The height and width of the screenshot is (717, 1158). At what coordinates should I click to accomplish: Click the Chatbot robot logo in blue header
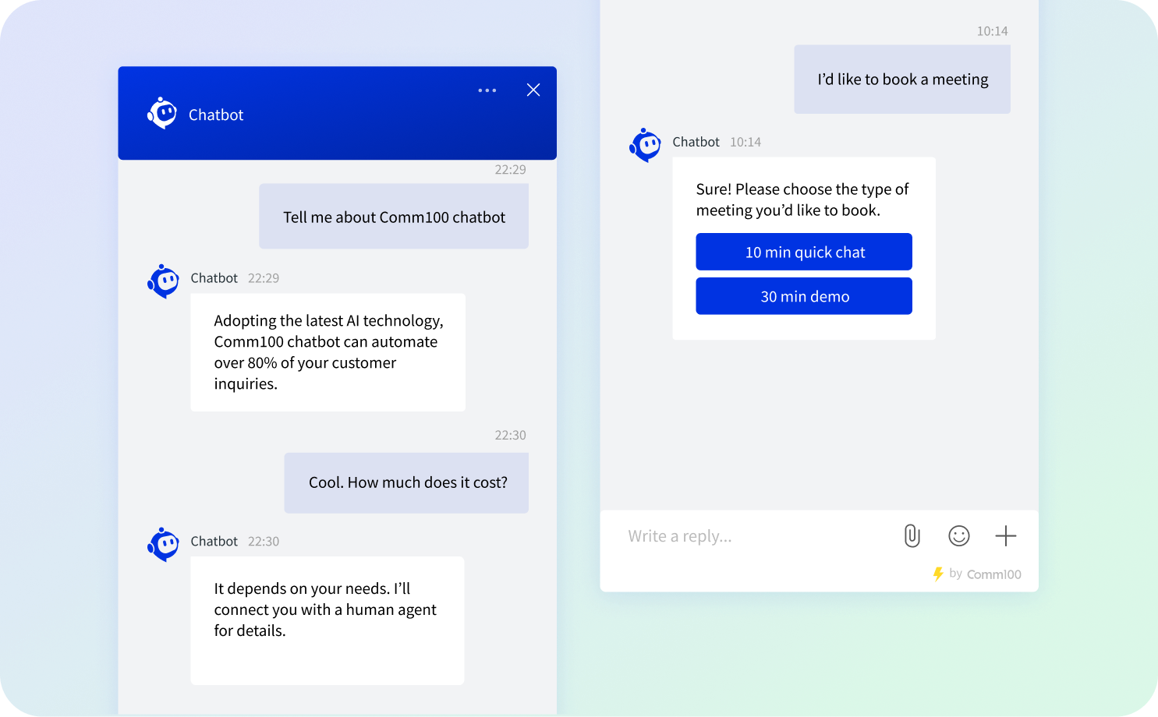point(162,114)
